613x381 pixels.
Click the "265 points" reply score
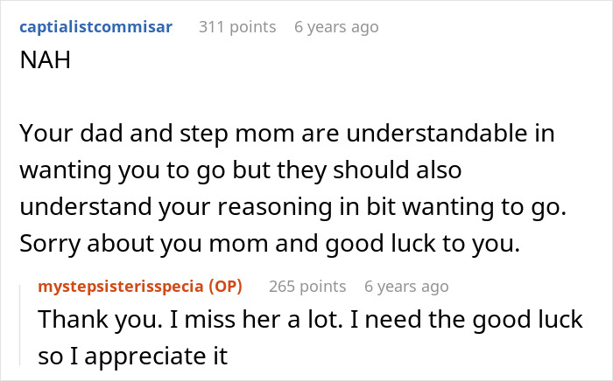click(x=306, y=287)
